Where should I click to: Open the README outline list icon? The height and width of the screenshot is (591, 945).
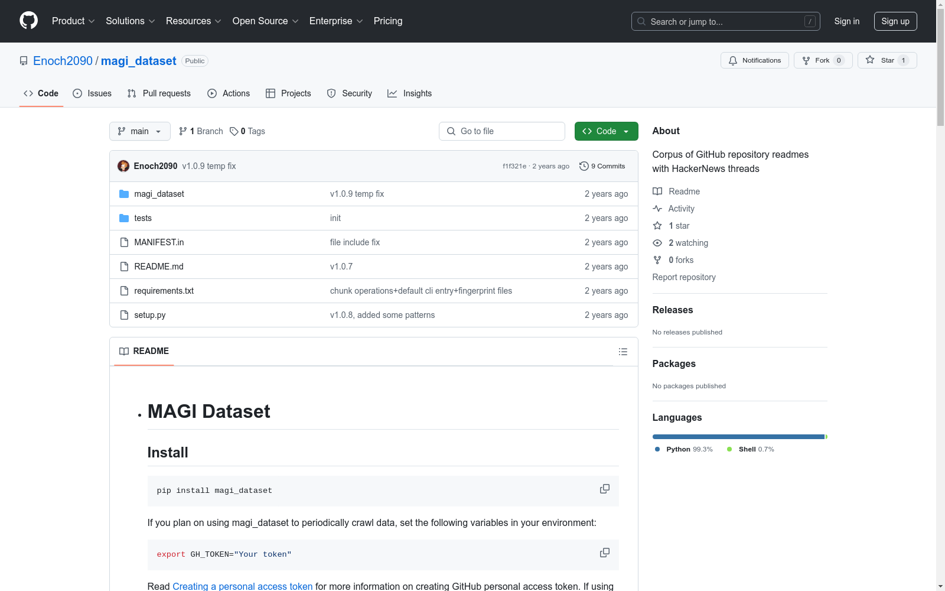623,352
